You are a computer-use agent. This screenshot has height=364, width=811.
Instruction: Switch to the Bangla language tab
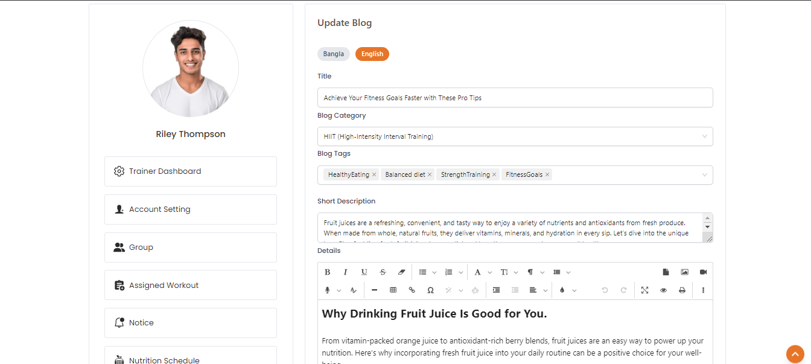tap(333, 54)
